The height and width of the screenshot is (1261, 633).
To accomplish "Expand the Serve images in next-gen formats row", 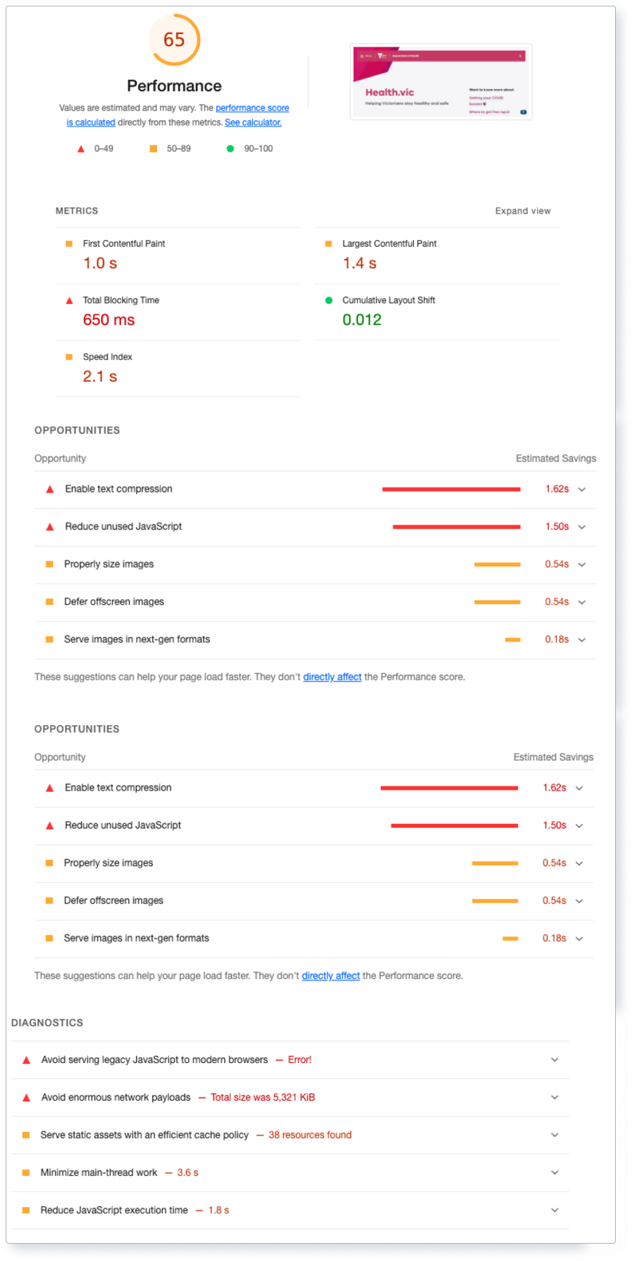I will (x=581, y=639).
